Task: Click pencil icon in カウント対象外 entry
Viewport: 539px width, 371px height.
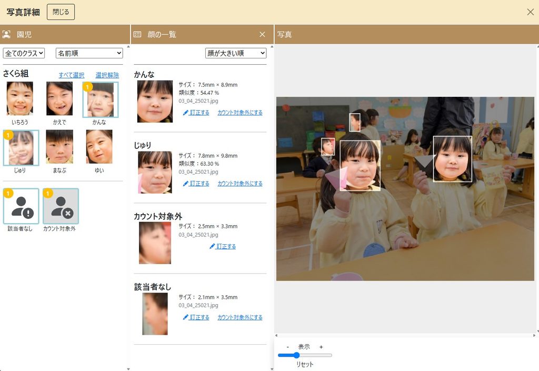Action: pos(212,246)
